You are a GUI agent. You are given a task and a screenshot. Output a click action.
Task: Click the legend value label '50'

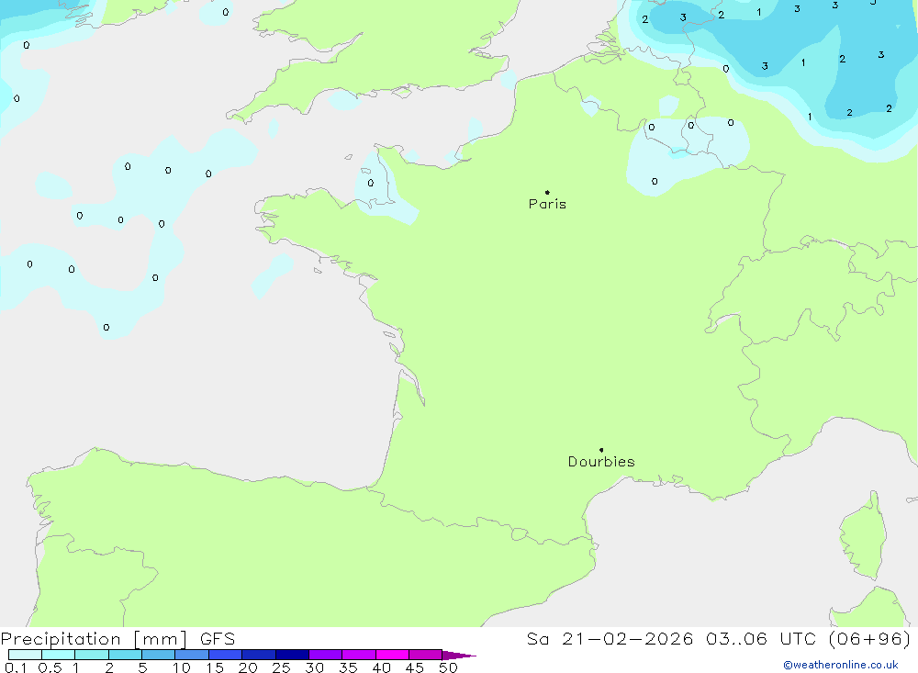[x=449, y=667]
